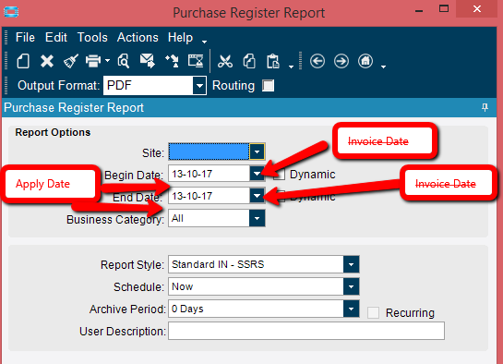Open the Print options arrow
This screenshot has width=503, height=364.
[x=107, y=60]
